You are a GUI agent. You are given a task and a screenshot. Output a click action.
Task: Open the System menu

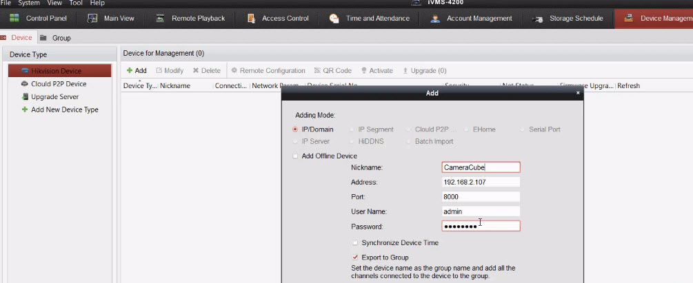(x=29, y=3)
